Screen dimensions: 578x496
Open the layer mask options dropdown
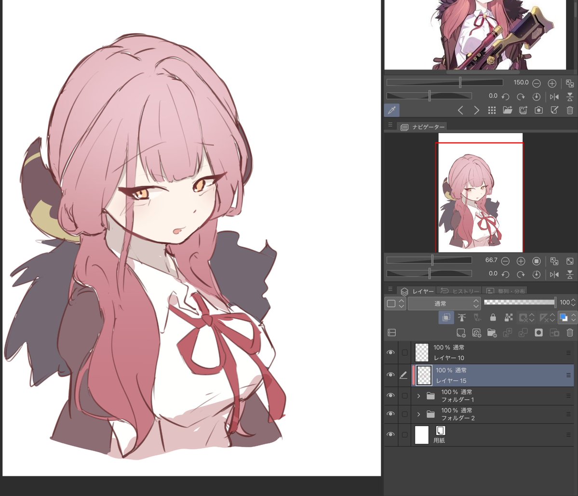526,317
